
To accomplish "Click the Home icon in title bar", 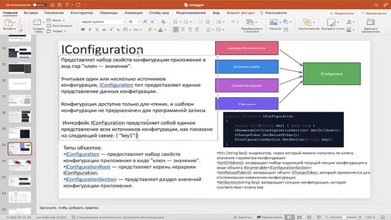I will pos(53,5).
